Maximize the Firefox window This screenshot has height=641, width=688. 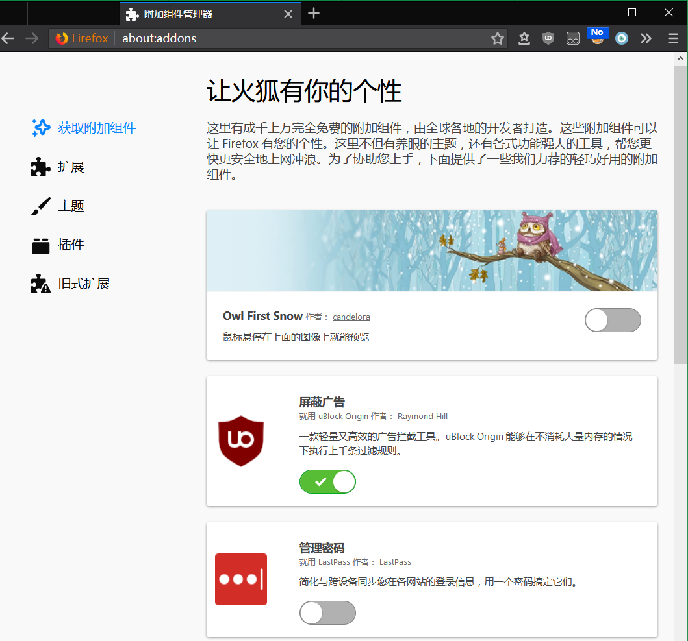click(x=632, y=12)
